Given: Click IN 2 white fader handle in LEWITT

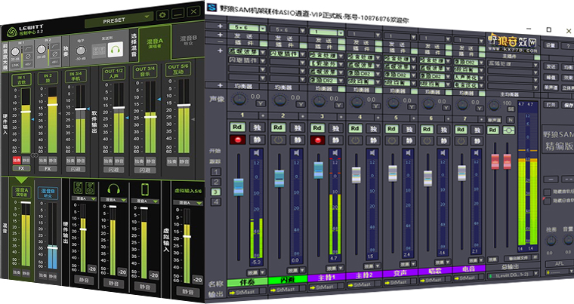Looking at the screenshot, I should pyautogui.click(x=53, y=105).
